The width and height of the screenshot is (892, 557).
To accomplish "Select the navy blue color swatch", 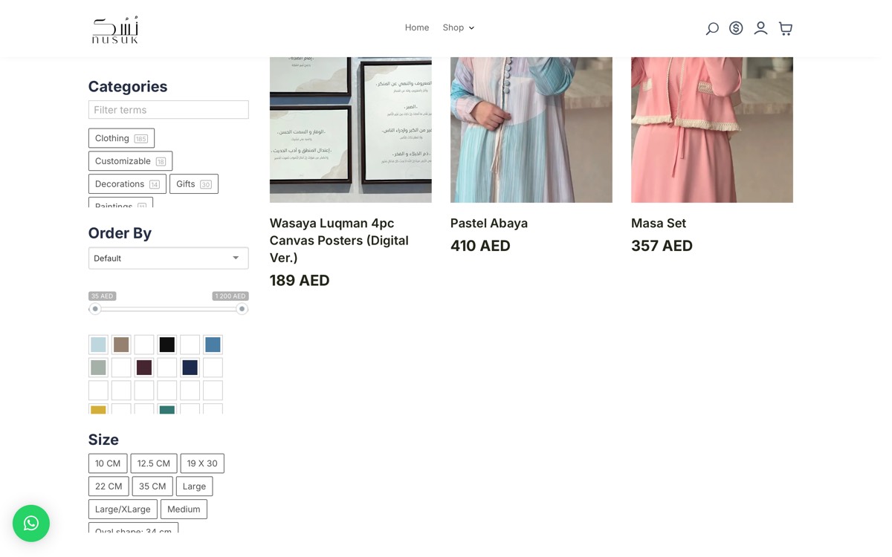I will (190, 368).
